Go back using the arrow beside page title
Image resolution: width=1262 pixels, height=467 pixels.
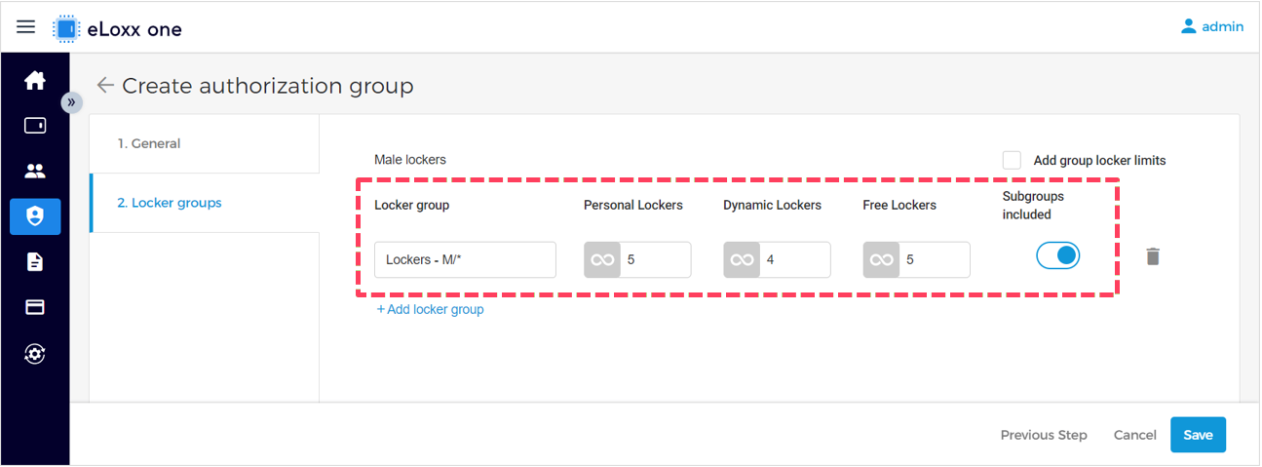tap(105, 86)
